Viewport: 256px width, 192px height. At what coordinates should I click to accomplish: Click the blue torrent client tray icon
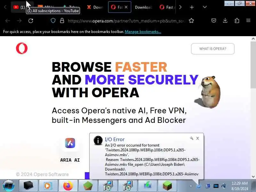coord(199,186)
